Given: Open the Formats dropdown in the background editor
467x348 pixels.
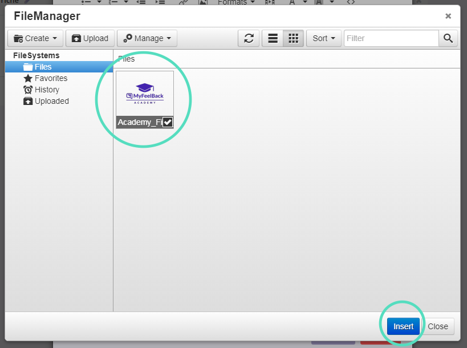Looking at the screenshot, I should [x=236, y=2].
